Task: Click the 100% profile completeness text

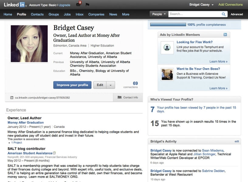Action: tap(206, 25)
